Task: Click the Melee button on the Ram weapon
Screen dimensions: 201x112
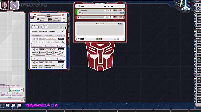Action: click(41, 62)
